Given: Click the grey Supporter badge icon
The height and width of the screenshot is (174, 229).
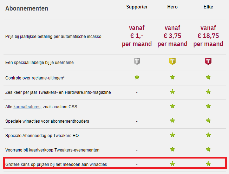Looking at the screenshot, I should click(x=137, y=62).
